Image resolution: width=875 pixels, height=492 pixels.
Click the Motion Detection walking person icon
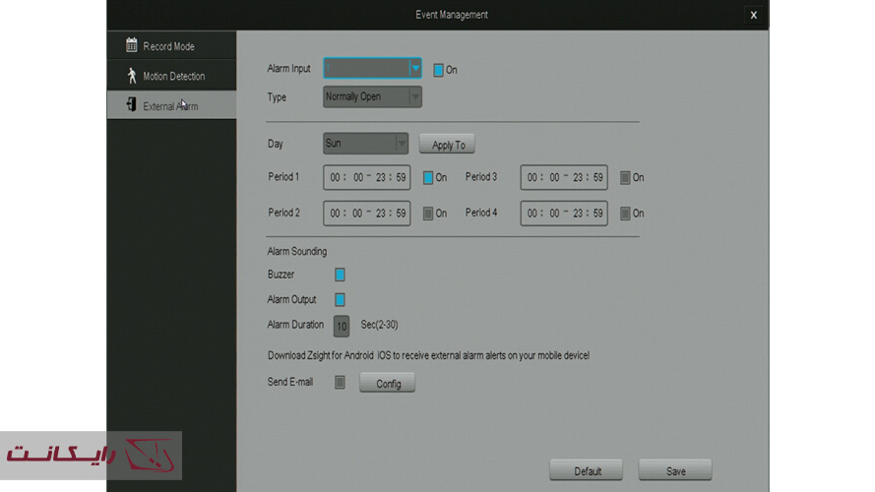click(131, 76)
